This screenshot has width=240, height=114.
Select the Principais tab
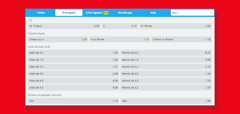point(69,13)
